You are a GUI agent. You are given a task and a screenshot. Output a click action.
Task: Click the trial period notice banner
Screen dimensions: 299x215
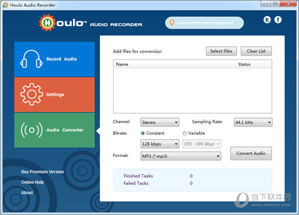coord(204,23)
